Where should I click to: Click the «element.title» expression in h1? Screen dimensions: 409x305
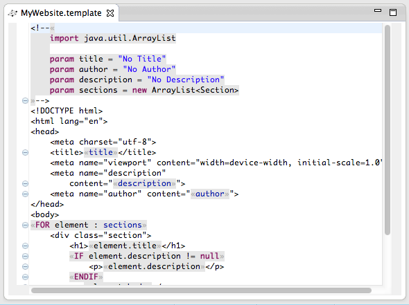point(125,246)
